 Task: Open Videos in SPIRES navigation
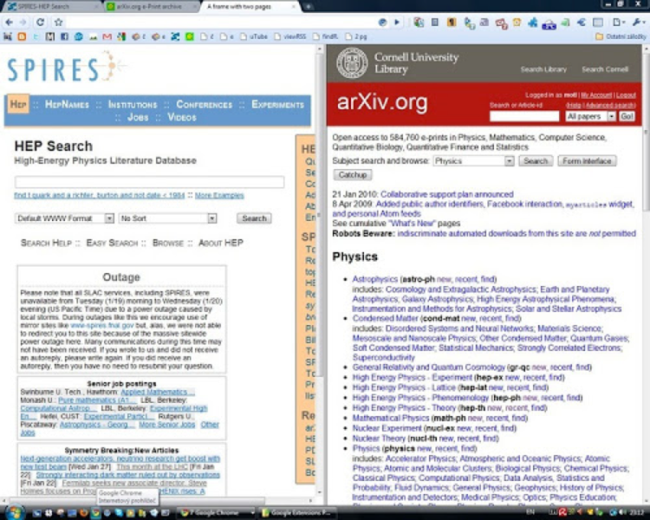[x=182, y=117]
